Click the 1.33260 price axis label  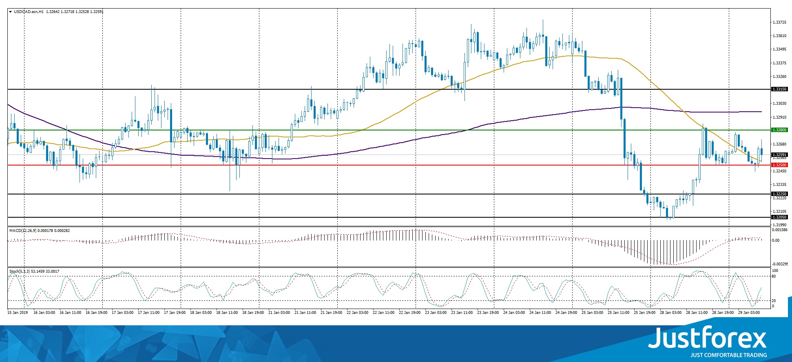tap(780, 77)
